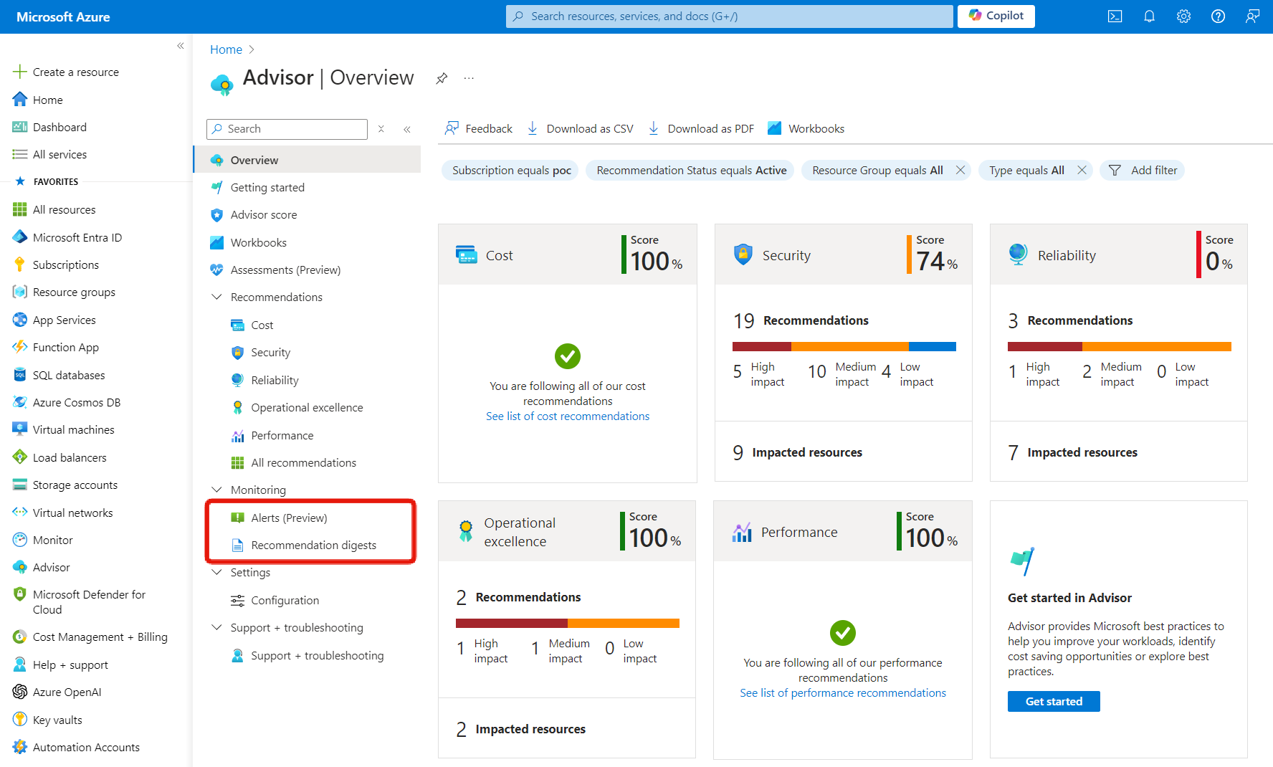Collapse the Support + troubleshooting group
Viewport: 1273px width, 767px height.
pyautogui.click(x=216, y=627)
